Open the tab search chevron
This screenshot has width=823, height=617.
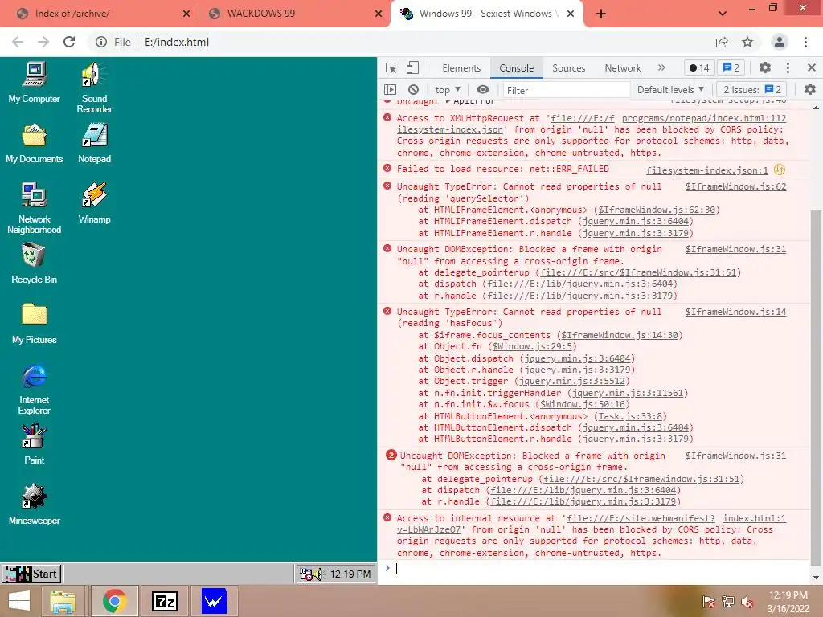(723, 14)
